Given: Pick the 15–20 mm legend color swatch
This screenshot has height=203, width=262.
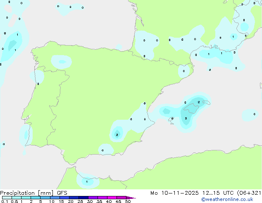Looking at the screenshot, I should [64, 198].
